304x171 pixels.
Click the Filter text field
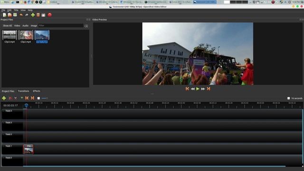61,26
